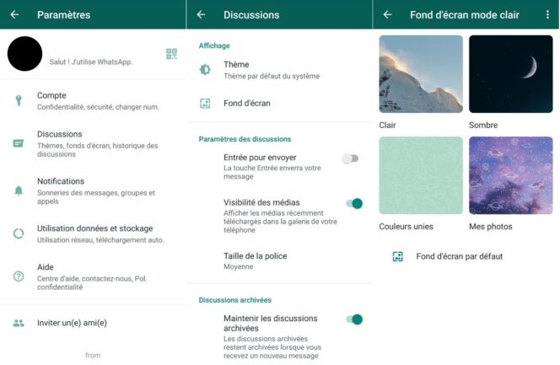This screenshot has width=560, height=365.
Task: Open the three-dot overflow menu
Action: 547,14
